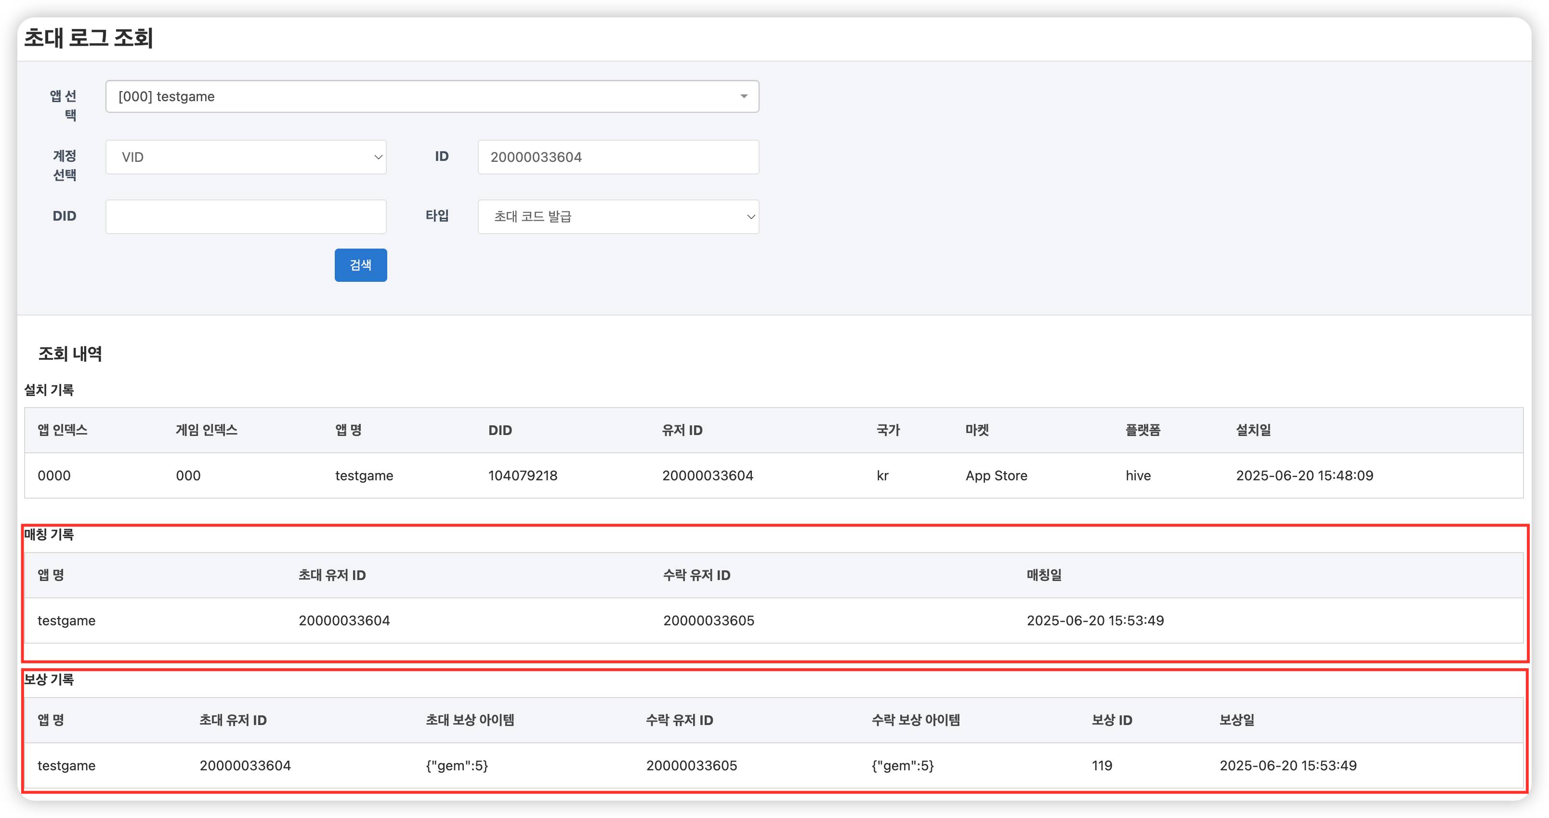The width and height of the screenshot is (1549, 818).
Task: Click the App Store market cell
Action: (997, 476)
